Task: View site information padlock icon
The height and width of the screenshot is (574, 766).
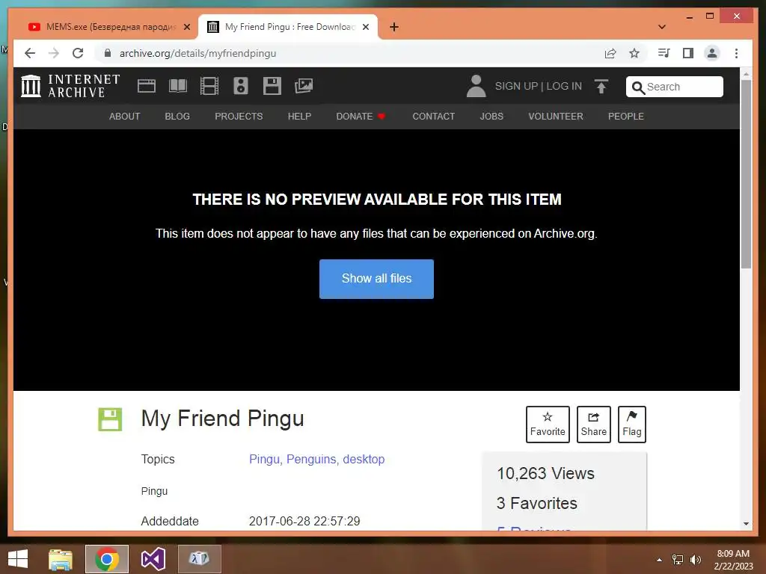Action: (x=108, y=53)
